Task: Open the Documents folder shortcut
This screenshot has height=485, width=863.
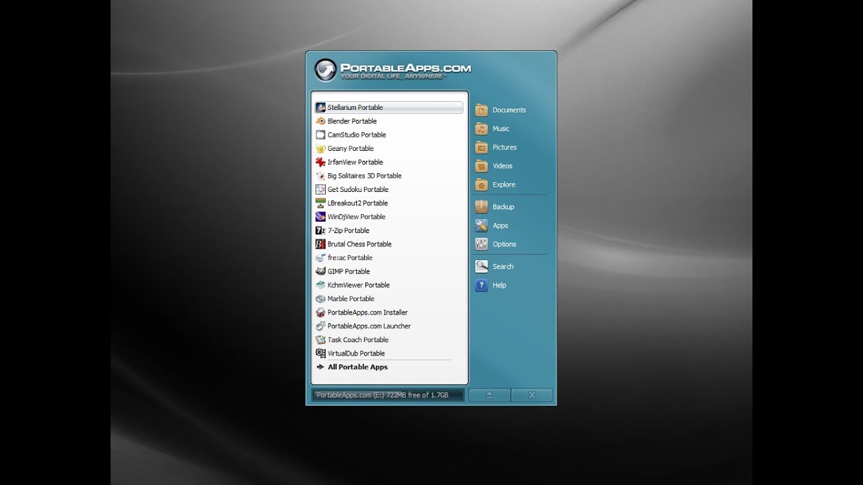Action: pos(508,110)
